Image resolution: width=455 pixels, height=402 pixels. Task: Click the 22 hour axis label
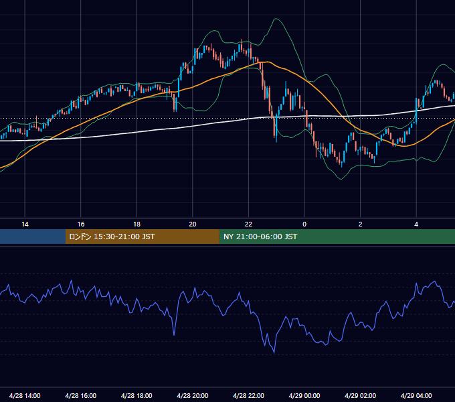[248, 224]
